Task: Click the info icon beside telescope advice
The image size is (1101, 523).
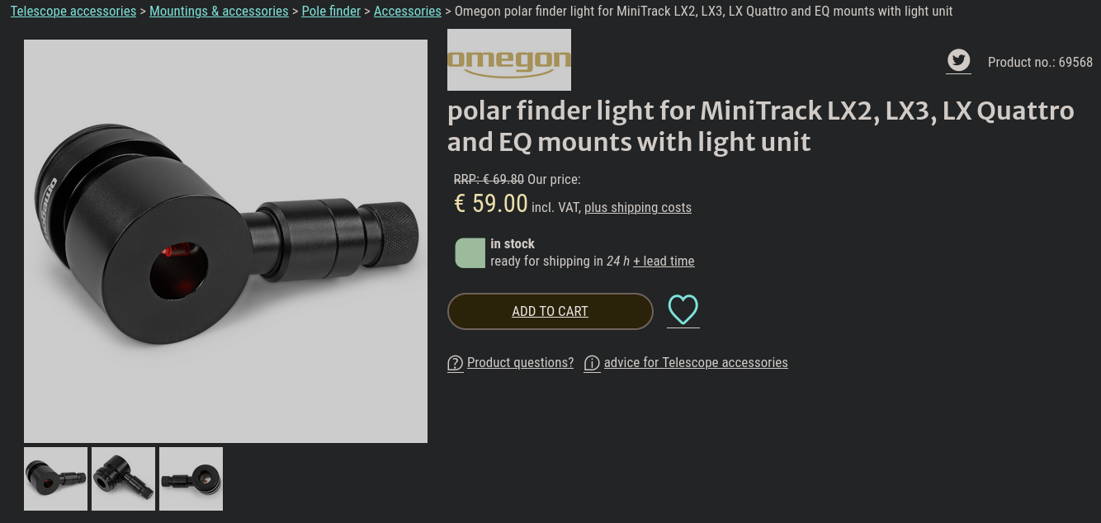Action: coord(592,363)
